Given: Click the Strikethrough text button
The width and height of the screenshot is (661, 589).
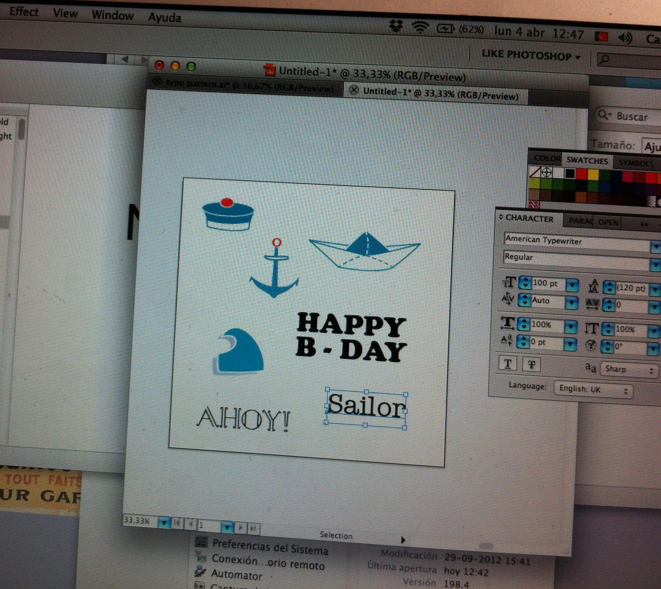Looking at the screenshot, I should point(531,365).
